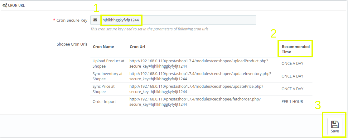Click ONCE A DAY in Sync Price row
This screenshot has width=348, height=138.
292,89
